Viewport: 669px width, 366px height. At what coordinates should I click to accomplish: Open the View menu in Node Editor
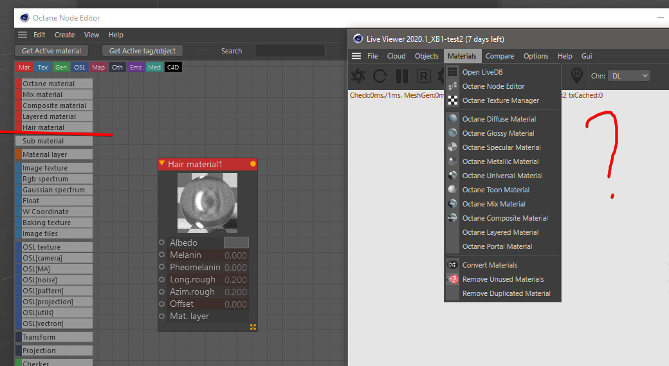91,35
